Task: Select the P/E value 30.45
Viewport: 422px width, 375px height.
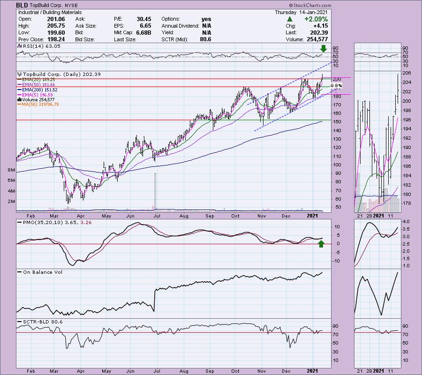Action: 144,19
